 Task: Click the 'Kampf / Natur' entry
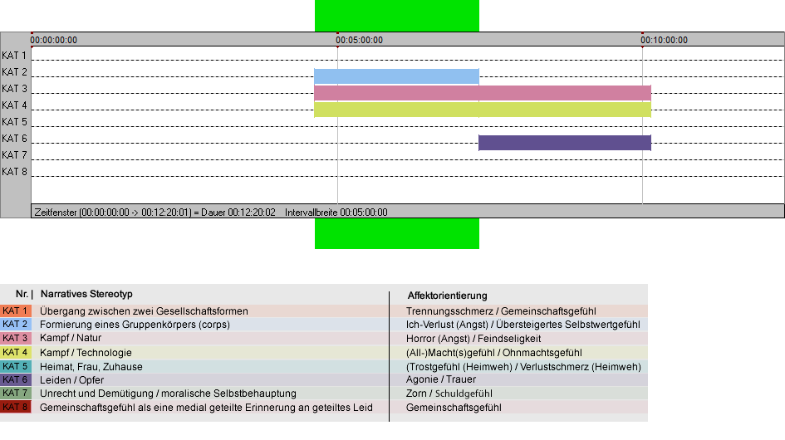(x=71, y=338)
